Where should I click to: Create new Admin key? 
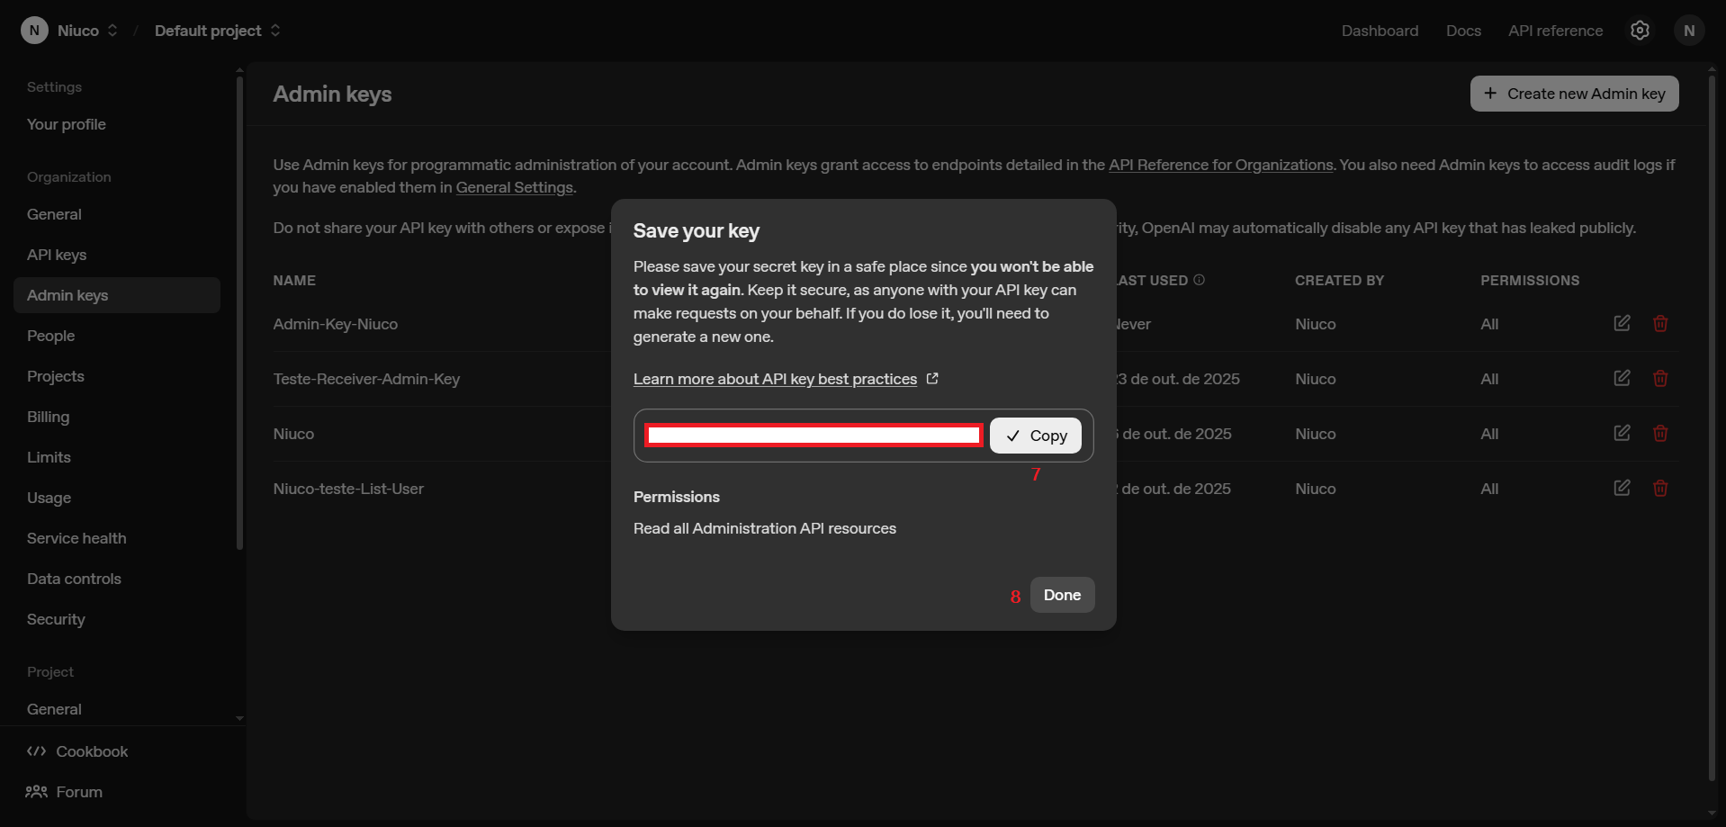[1574, 94]
